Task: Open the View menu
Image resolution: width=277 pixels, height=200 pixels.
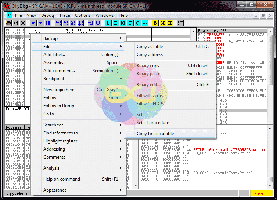Action: (31, 15)
